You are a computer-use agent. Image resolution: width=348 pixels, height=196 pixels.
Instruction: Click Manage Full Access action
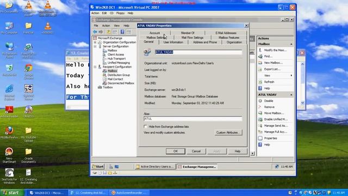[276, 132]
